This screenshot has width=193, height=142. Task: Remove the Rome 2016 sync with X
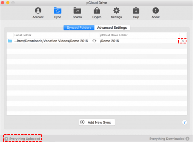coord(183,41)
